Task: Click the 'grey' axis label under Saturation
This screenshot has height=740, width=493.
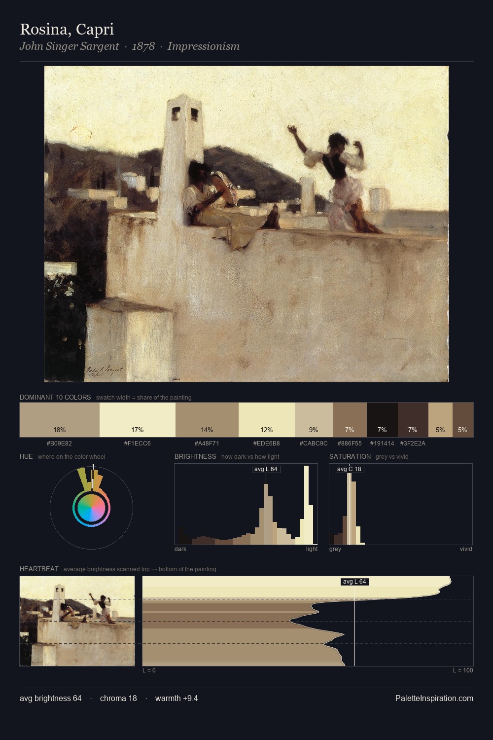Action: tap(335, 549)
